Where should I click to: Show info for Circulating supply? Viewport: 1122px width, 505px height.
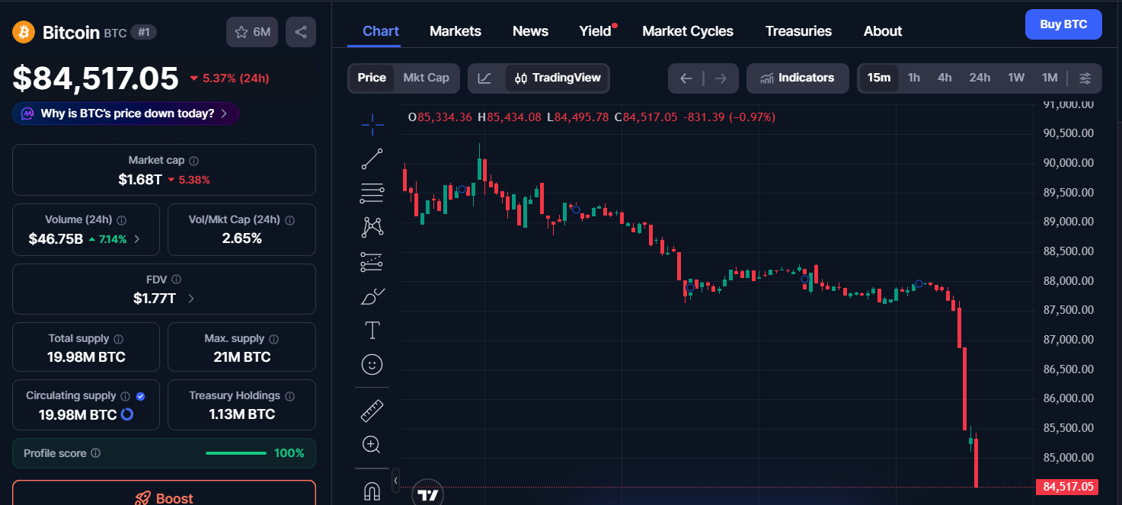coord(125,396)
